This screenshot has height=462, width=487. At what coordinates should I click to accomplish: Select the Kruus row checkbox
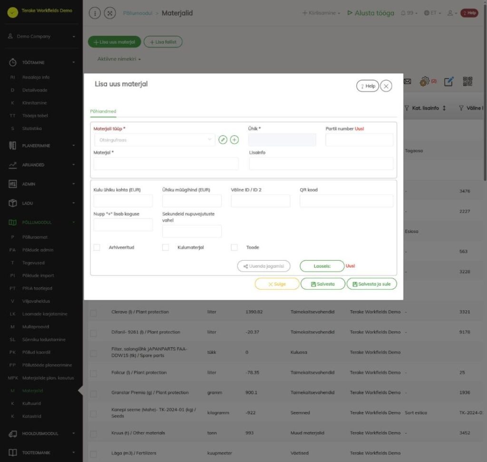click(x=93, y=434)
